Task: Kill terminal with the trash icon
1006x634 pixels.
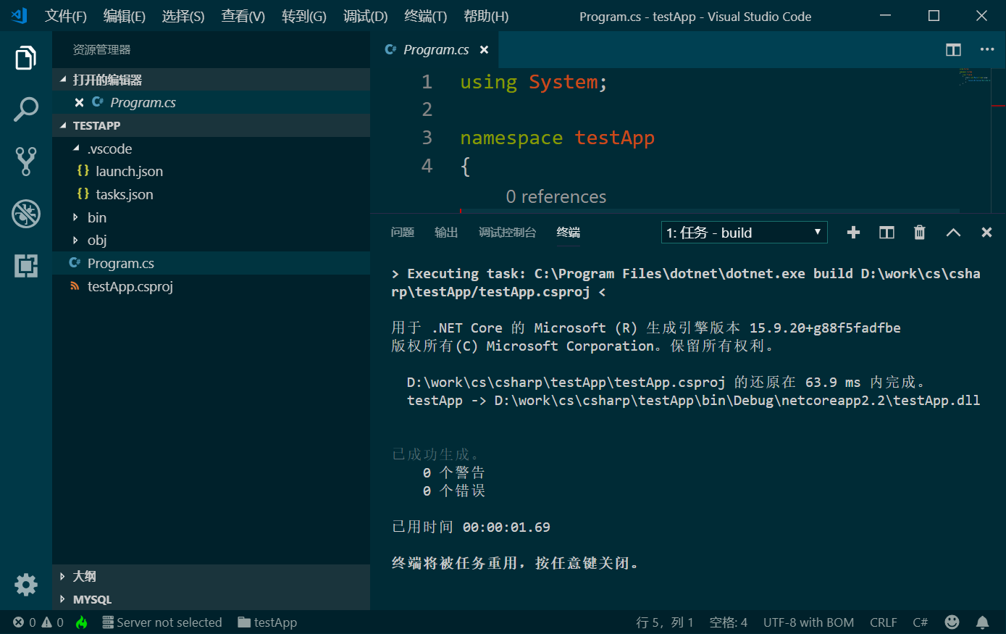Action: coord(919,233)
